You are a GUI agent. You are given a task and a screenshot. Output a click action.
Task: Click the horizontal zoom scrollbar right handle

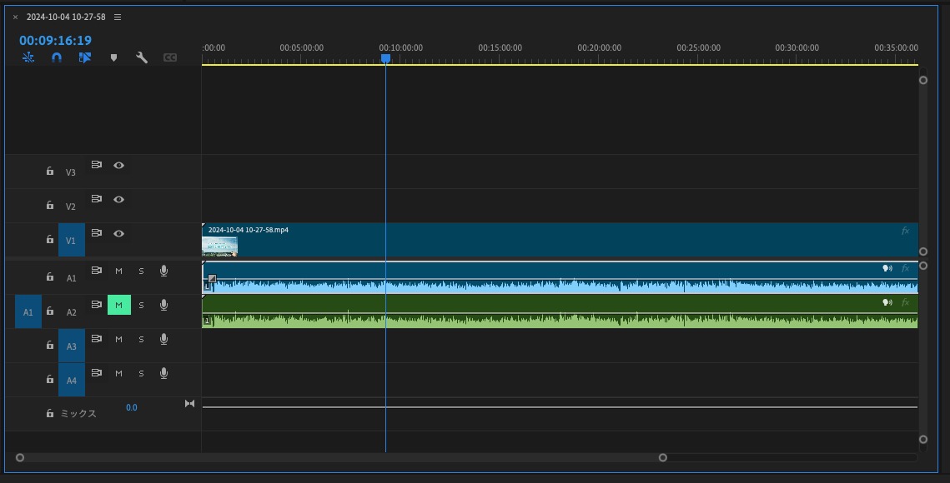coord(663,457)
